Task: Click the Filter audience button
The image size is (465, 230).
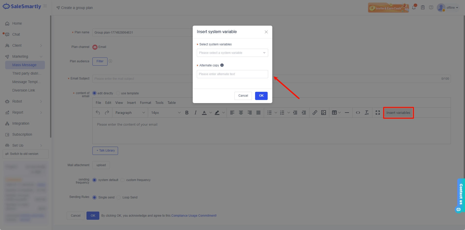Action: tap(100, 61)
